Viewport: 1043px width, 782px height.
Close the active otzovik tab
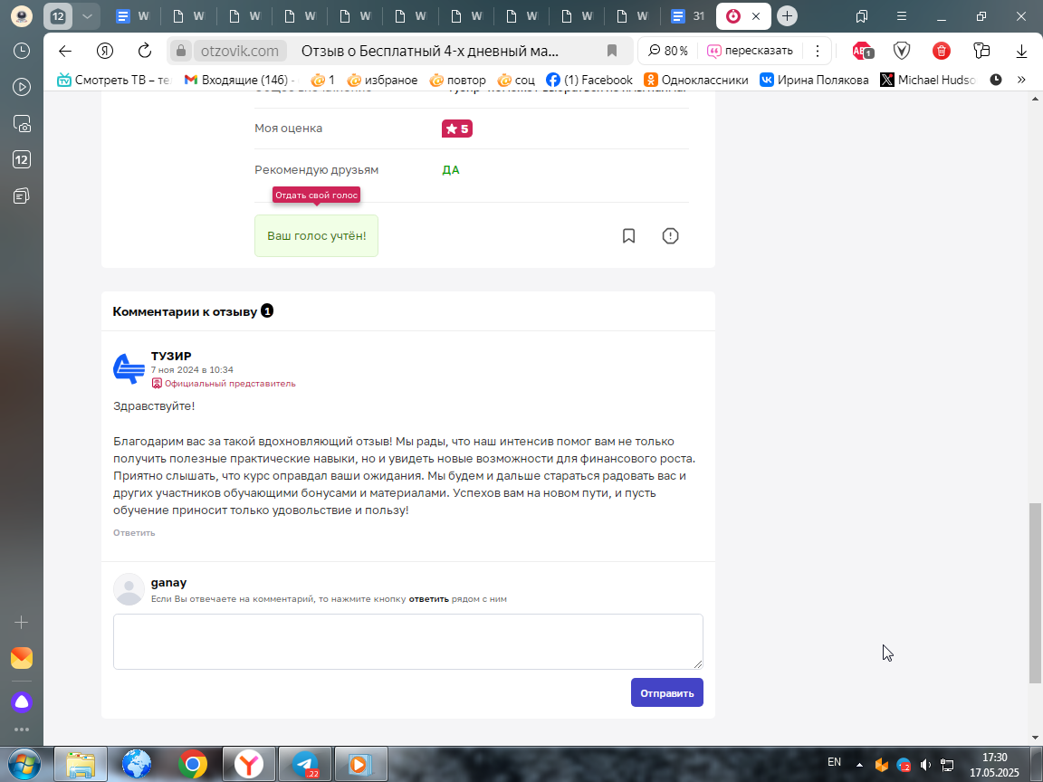pos(756,16)
